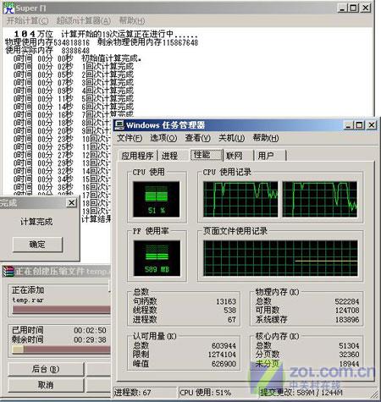Viewport: 381px width, 402px height.
Task: Switch to the 联网 tab
Action: pyautogui.click(x=238, y=156)
